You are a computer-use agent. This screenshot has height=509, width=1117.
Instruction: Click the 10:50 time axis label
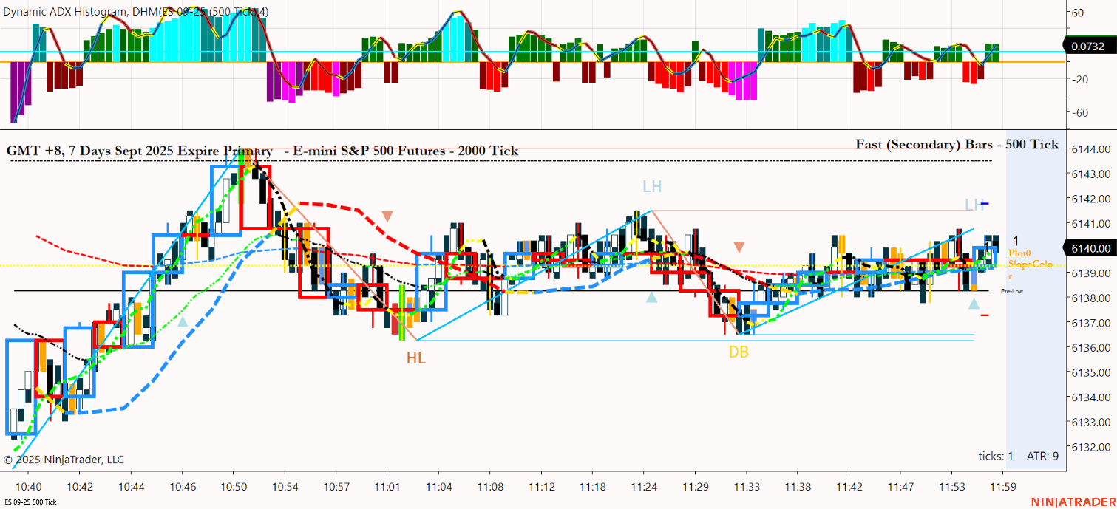click(x=234, y=487)
